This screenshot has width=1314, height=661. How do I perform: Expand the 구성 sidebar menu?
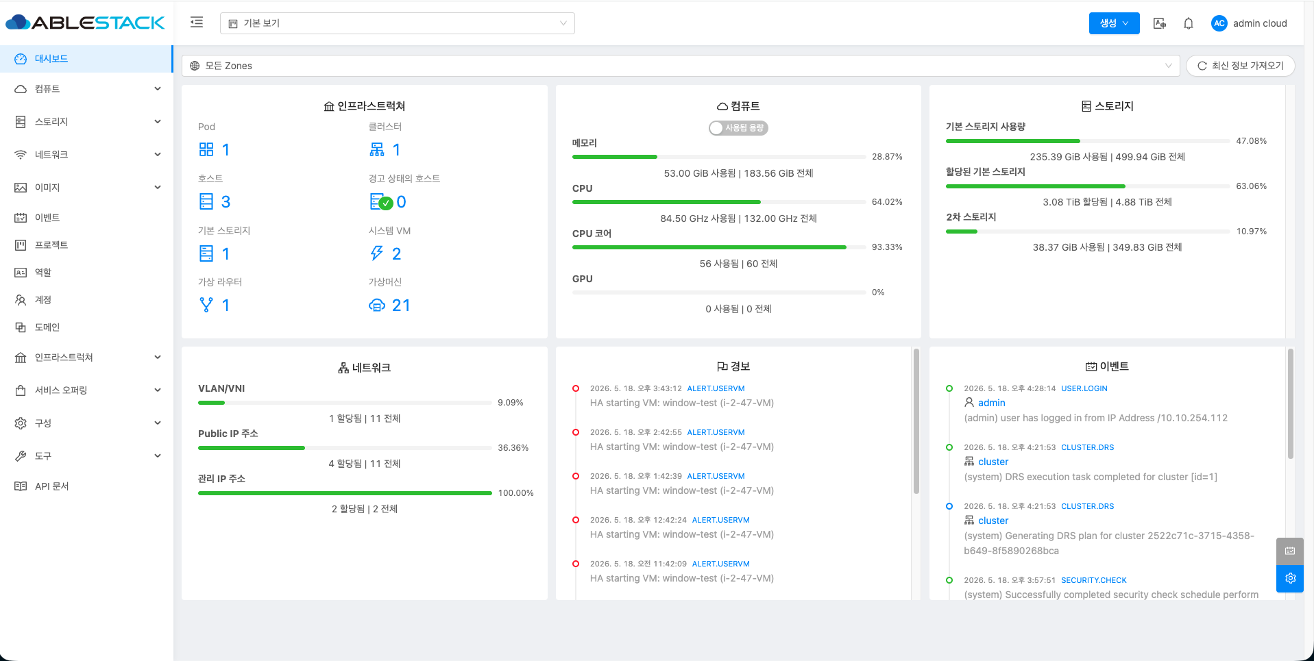[86, 423]
